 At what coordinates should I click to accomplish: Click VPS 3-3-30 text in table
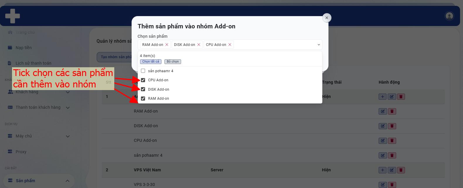pyautogui.click(x=144, y=184)
